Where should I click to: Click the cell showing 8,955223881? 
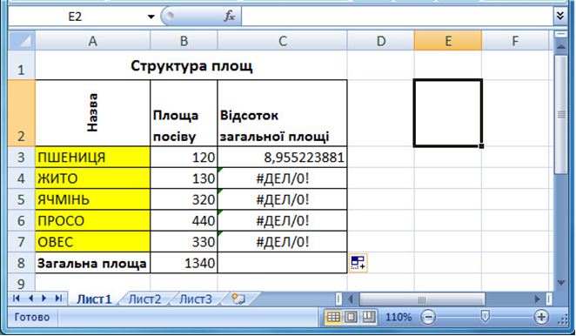pos(282,157)
